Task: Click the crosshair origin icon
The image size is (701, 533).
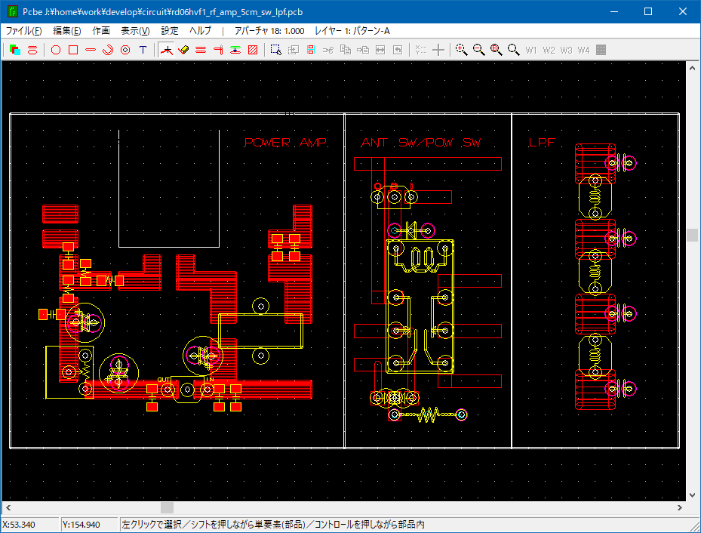Action: [438, 50]
